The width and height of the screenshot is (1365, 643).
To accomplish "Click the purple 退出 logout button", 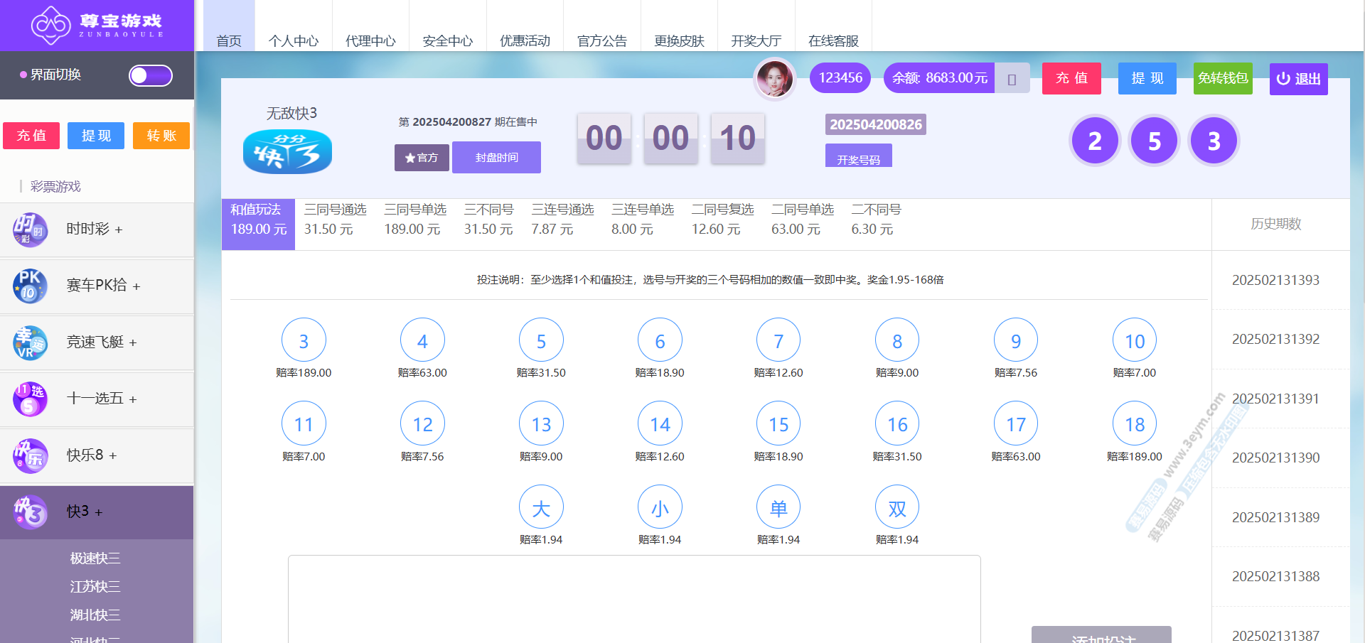I will point(1298,79).
